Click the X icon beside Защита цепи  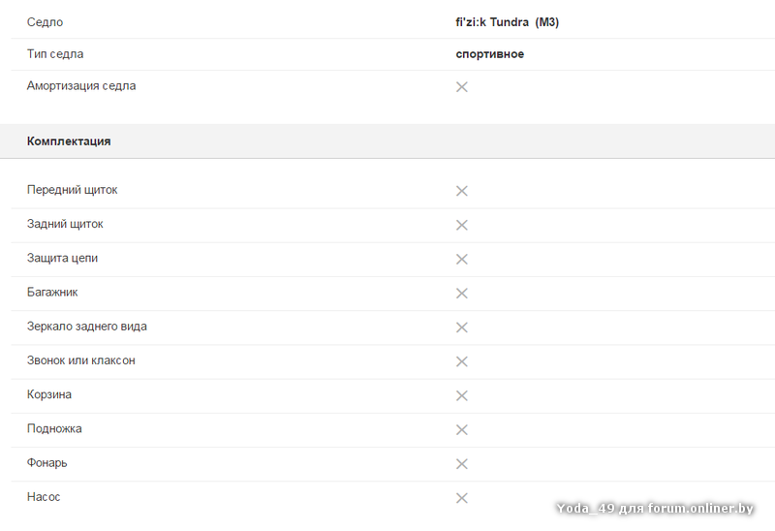pyautogui.click(x=462, y=259)
